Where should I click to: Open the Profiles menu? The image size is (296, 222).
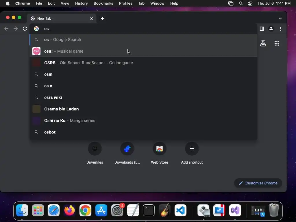tap(125, 3)
